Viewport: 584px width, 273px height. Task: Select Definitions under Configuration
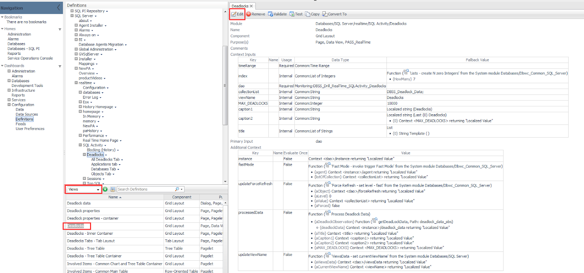(24, 119)
